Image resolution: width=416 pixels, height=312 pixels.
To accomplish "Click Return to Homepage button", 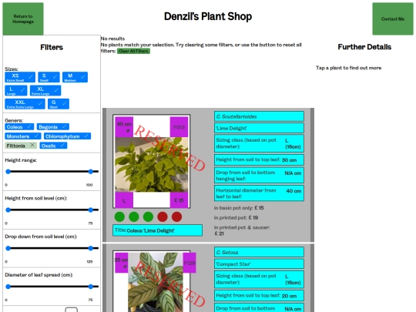I will 23,18.
